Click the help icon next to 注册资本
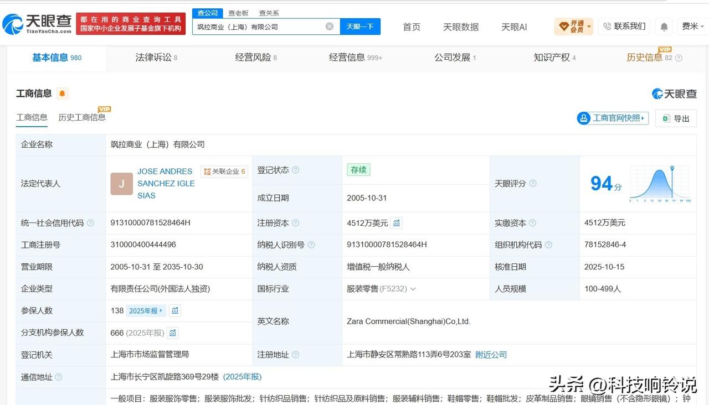 [296, 223]
